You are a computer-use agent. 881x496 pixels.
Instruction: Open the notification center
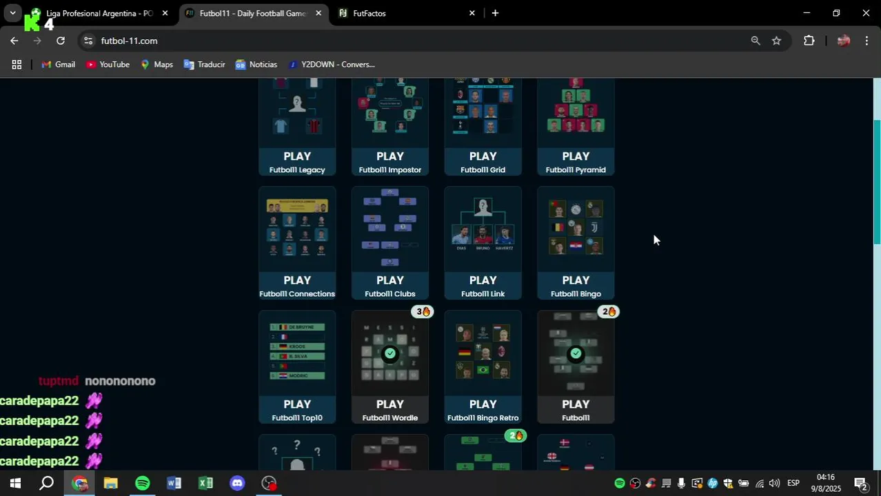(860, 483)
